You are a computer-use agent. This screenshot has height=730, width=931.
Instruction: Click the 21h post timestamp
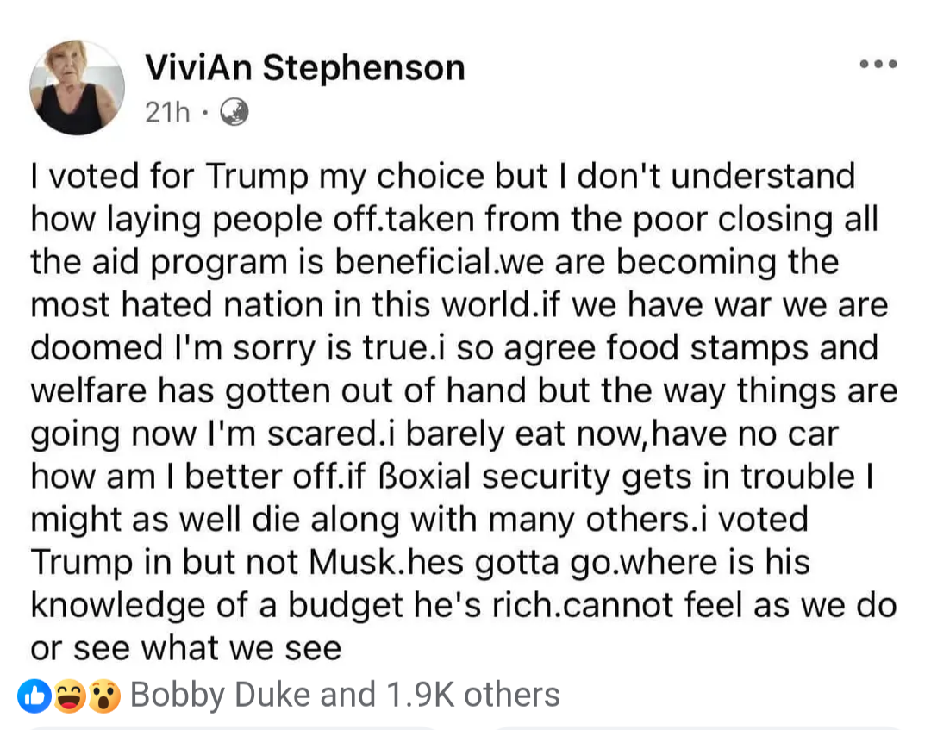point(167,112)
